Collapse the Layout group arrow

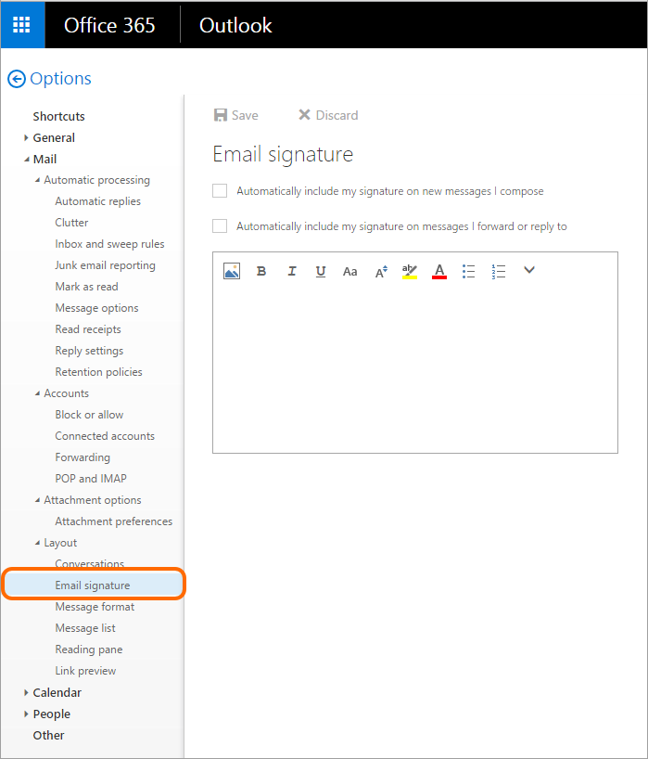(37, 543)
